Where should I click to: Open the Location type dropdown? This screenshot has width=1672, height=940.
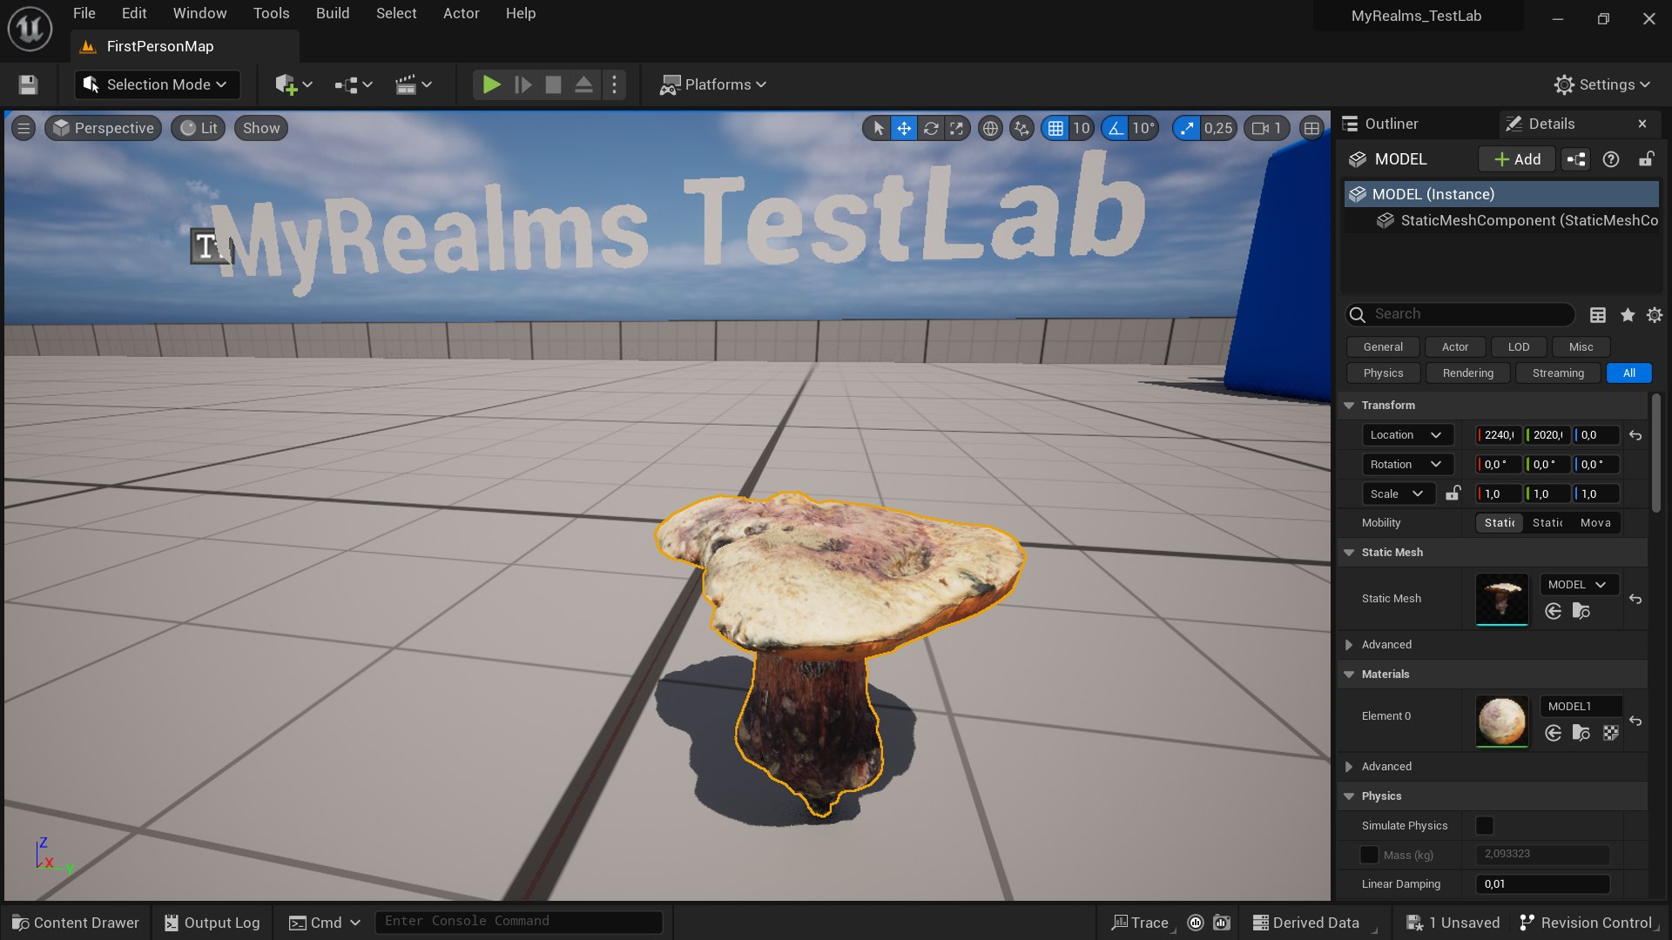tap(1406, 435)
